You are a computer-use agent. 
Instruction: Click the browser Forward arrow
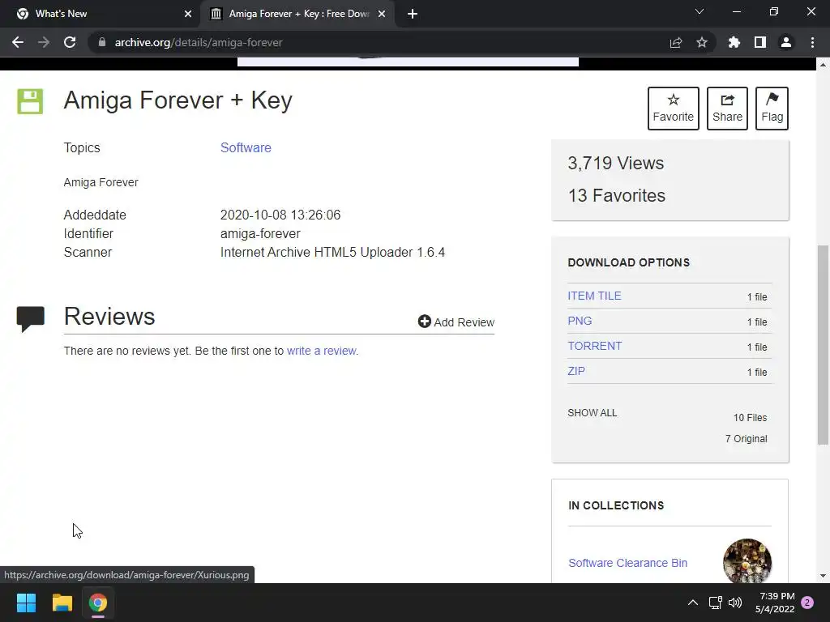(x=44, y=42)
